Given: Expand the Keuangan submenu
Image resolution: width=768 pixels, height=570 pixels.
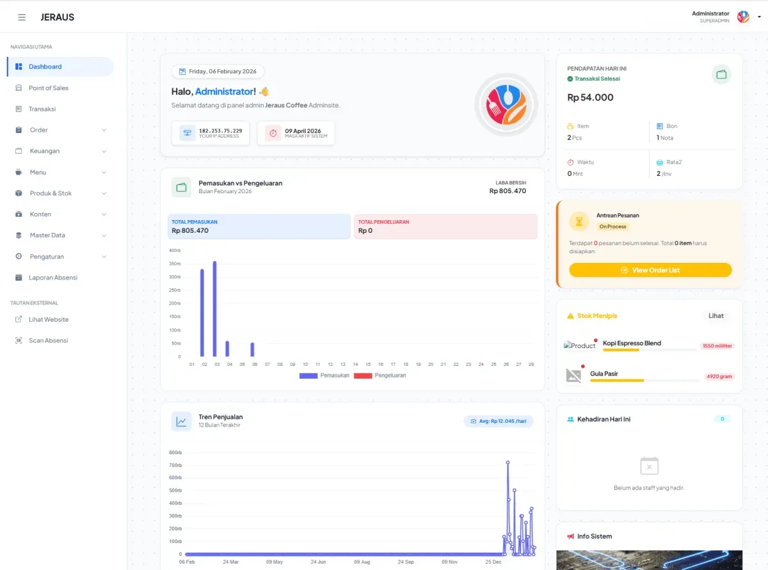Looking at the screenshot, I should tap(60, 151).
